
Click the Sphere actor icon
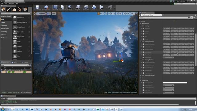pyautogui.click(x=15, y=46)
